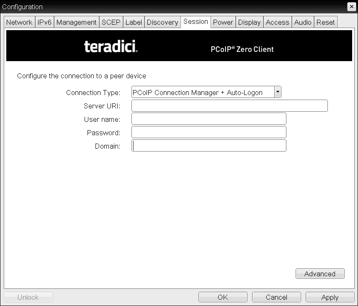This screenshot has height=306, width=358.
Task: Click the 'Domain:' label
Action: click(x=108, y=146)
